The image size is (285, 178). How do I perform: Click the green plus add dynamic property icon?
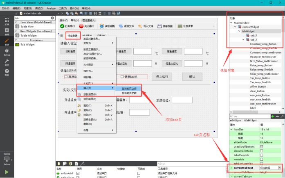pyautogui.click(x=273, y=116)
